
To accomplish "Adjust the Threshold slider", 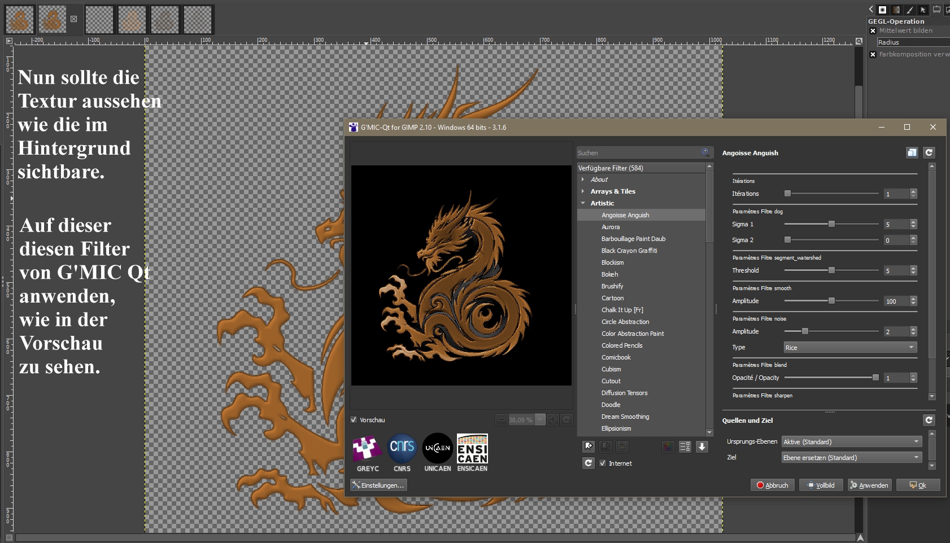I will tap(831, 270).
